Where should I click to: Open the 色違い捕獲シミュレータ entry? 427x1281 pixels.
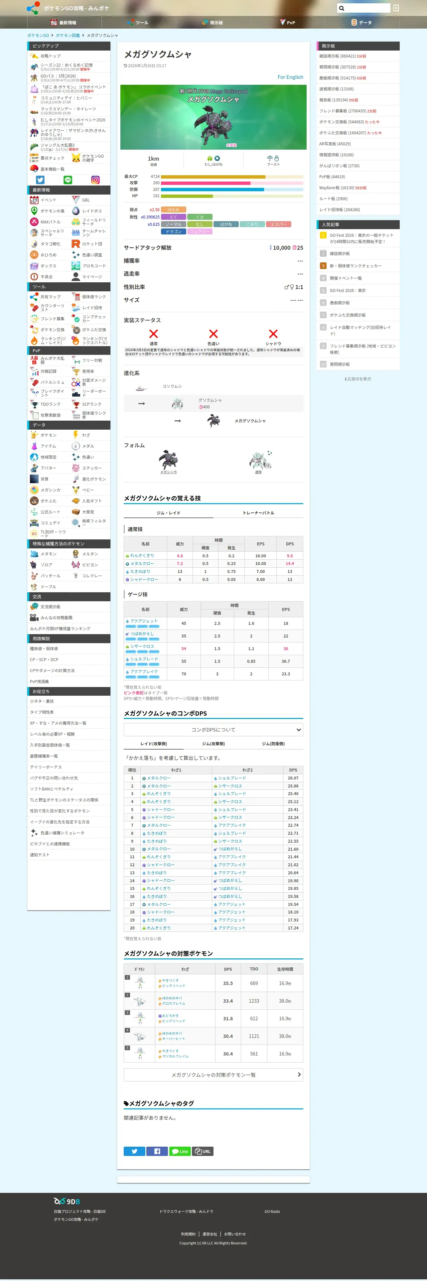click(69, 833)
